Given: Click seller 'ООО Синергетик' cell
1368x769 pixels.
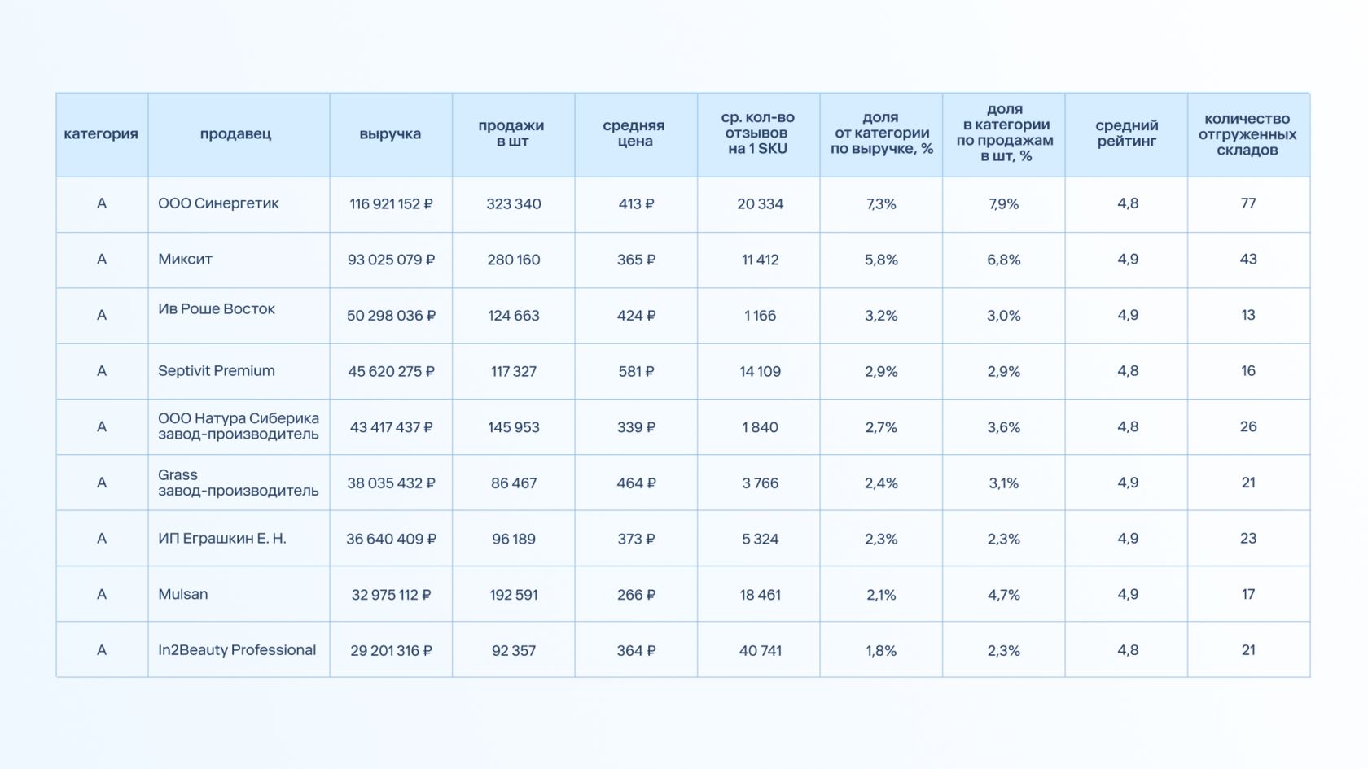Looking at the screenshot, I should [x=239, y=204].
